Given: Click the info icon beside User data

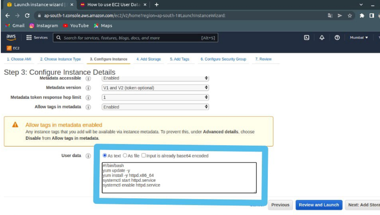Looking at the screenshot, I should (x=88, y=155).
